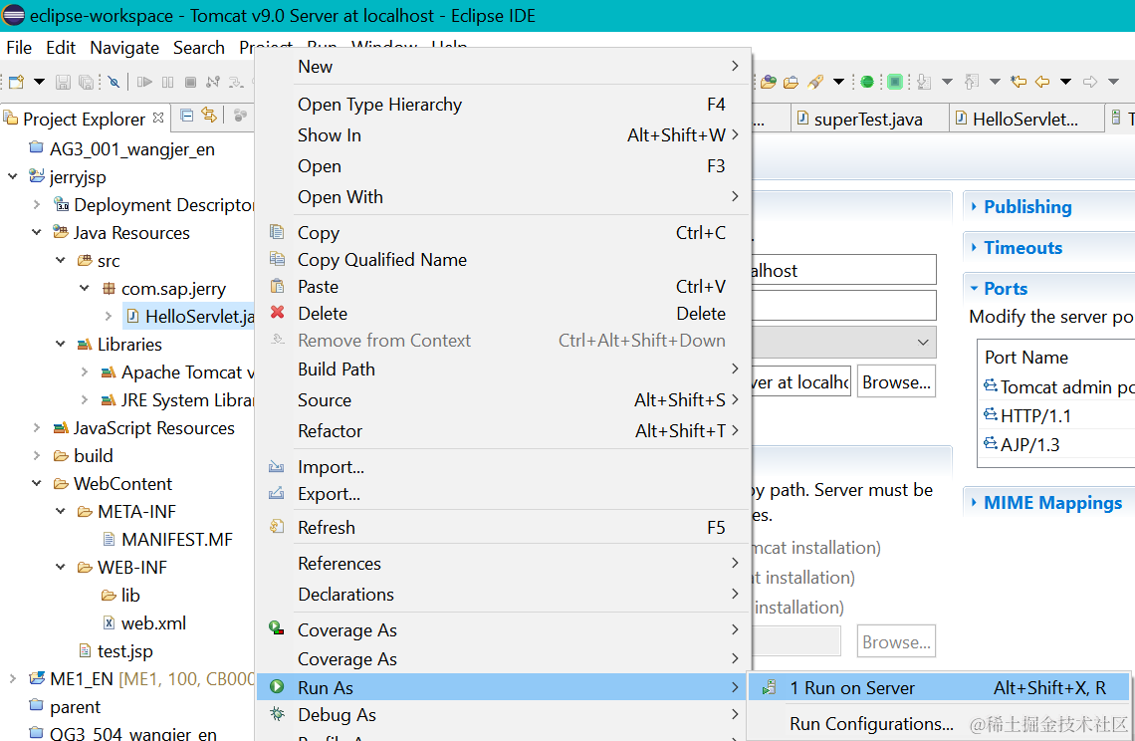This screenshot has height=741, width=1135.
Task: Click the green globe web browser icon
Action: pos(867,82)
